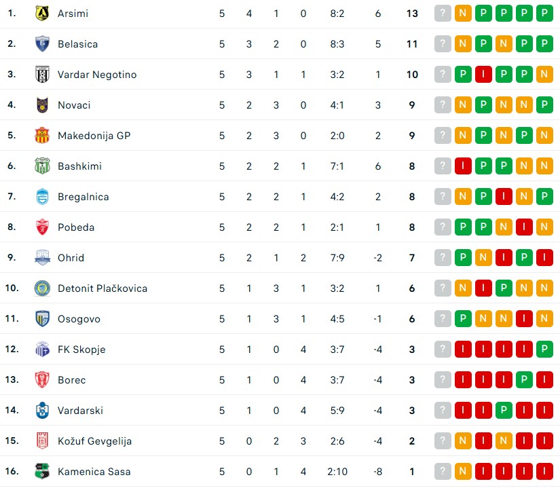Click the Arsimi club crest icon
Image resolution: width=560 pixels, height=488 pixels.
tap(42, 14)
